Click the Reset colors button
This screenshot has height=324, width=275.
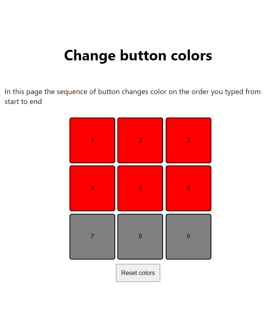[x=138, y=273]
